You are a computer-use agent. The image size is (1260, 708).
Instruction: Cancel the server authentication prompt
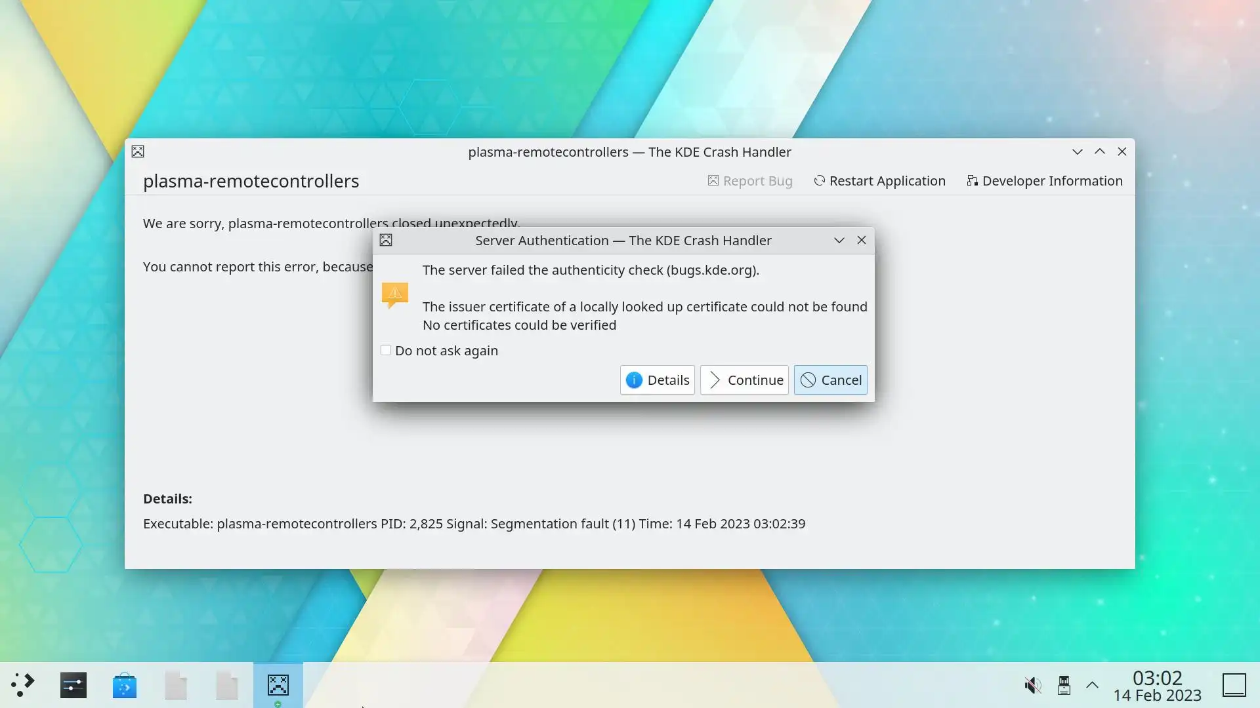tap(830, 380)
